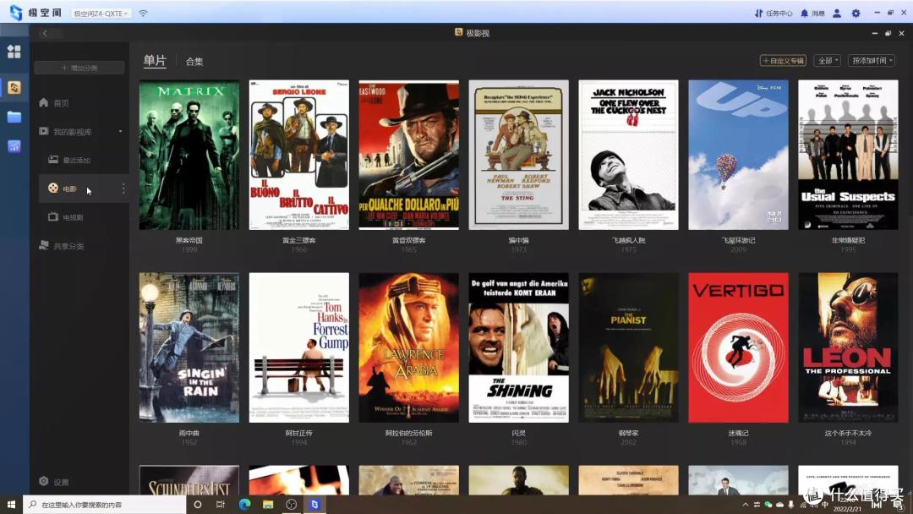Click the Wi-Fi status icon in header
The width and height of the screenshot is (913, 514).
(143, 14)
